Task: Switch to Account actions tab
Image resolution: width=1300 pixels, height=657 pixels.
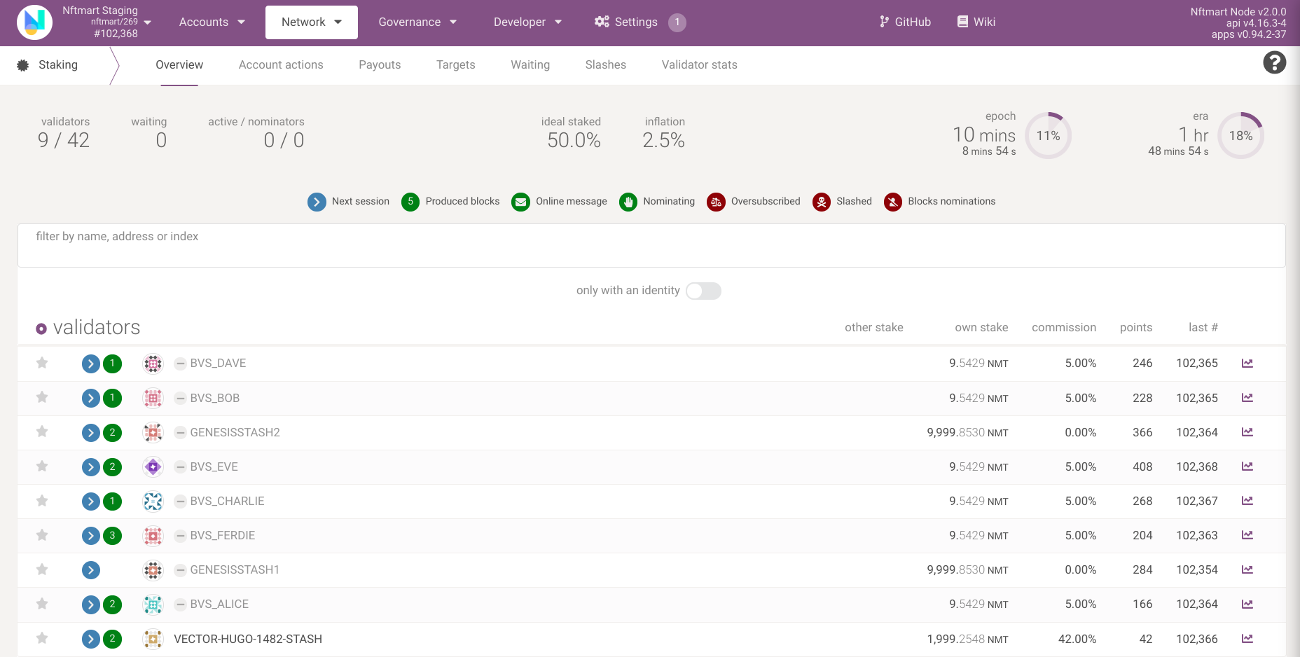Action: tap(281, 65)
